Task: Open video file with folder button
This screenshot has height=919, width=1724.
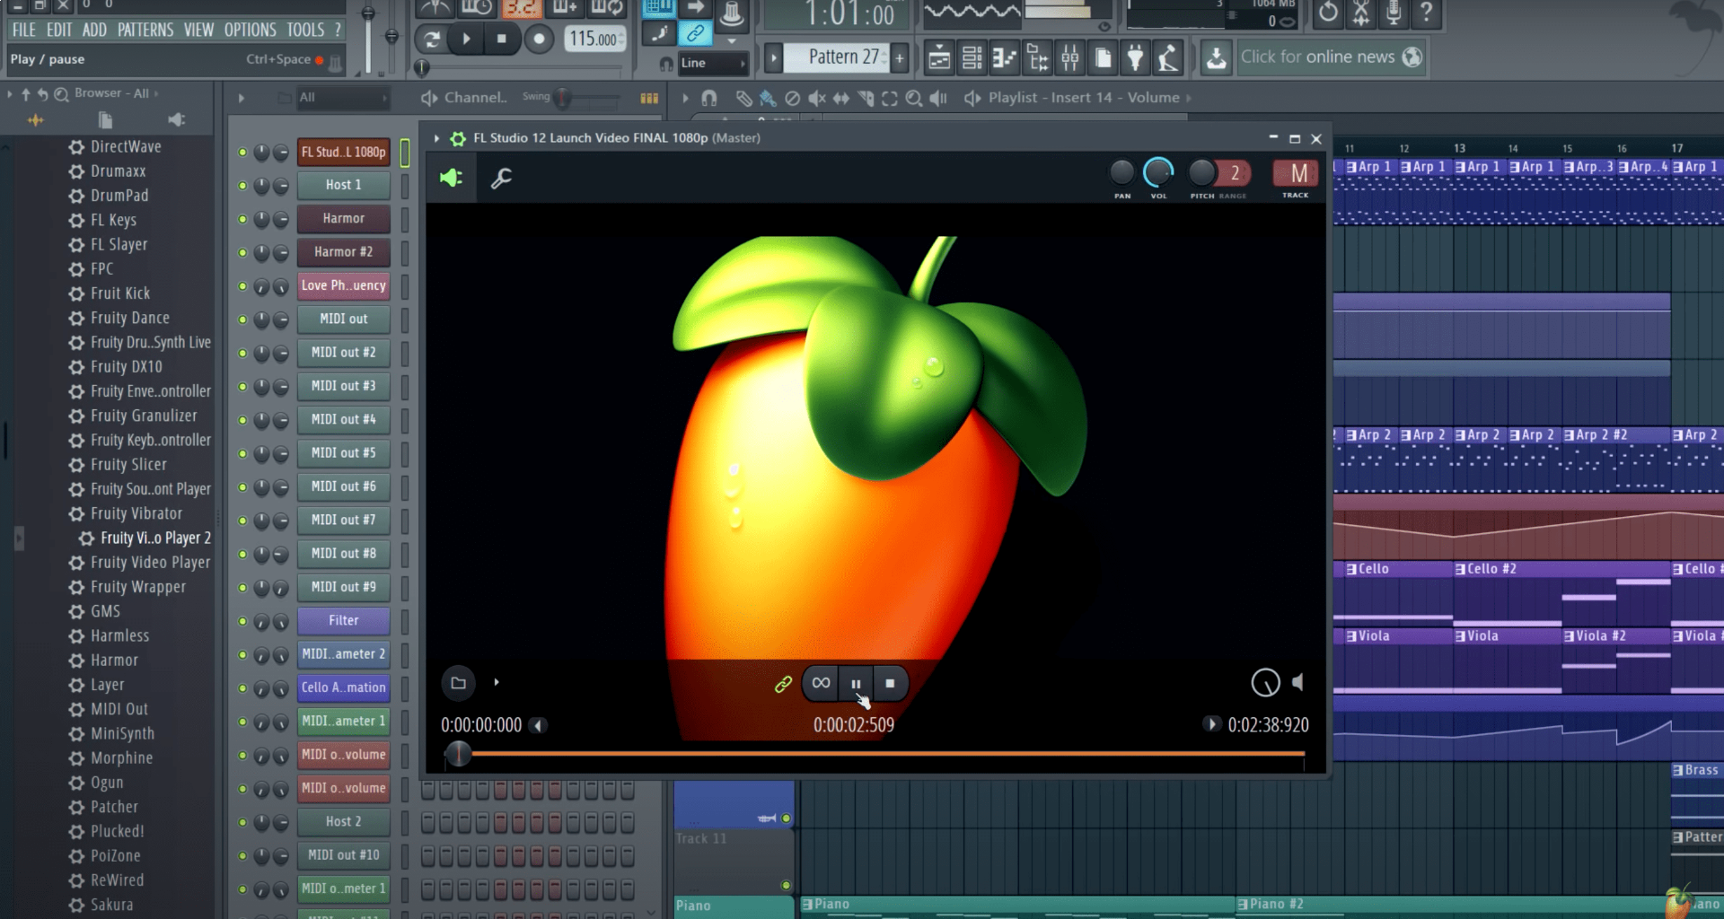Action: (458, 683)
